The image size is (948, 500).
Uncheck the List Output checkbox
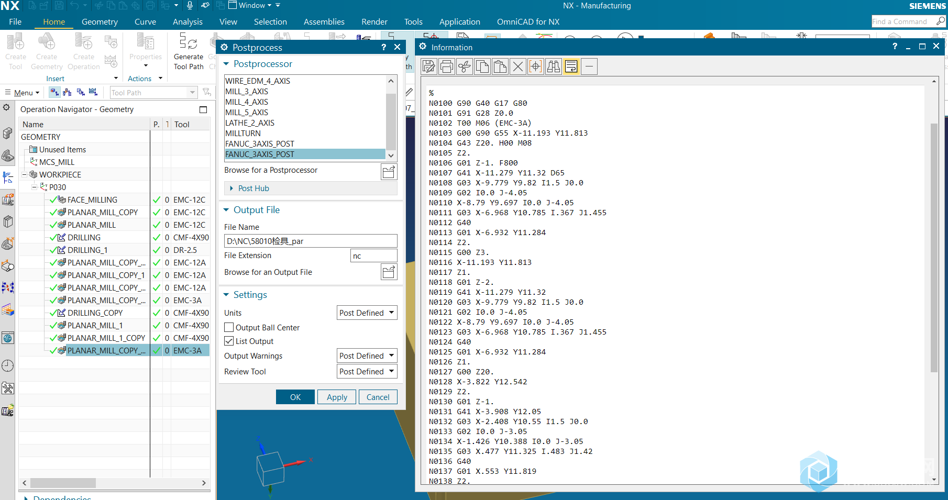coord(229,341)
